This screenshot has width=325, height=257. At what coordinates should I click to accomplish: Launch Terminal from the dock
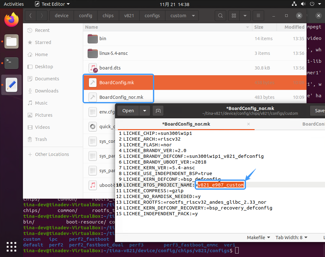[x=11, y=63]
